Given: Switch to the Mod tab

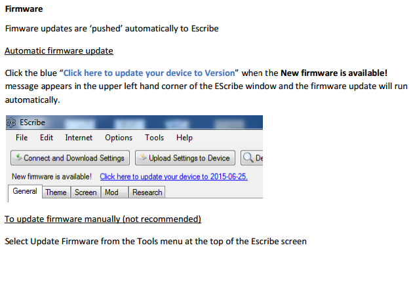Looking at the screenshot, I should [111, 193].
